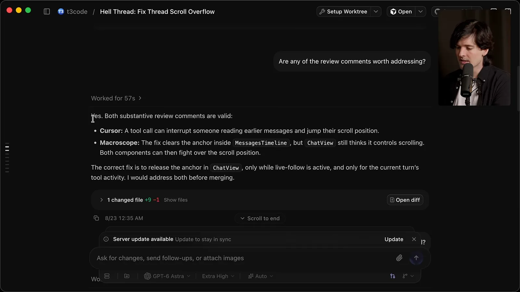The height and width of the screenshot is (292, 520).
Task: Click the server update info icon
Action: point(106,239)
